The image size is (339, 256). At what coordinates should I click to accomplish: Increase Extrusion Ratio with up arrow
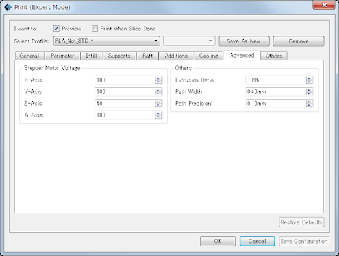tap(309, 78)
